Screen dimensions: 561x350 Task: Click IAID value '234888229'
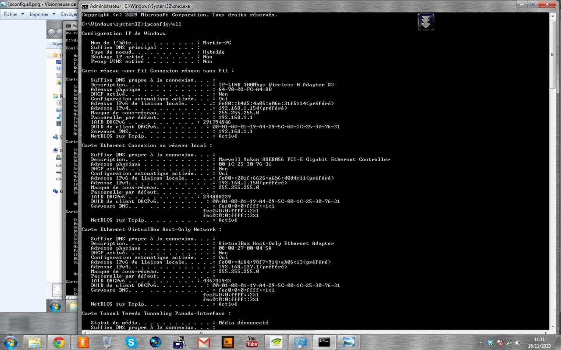(x=217, y=197)
